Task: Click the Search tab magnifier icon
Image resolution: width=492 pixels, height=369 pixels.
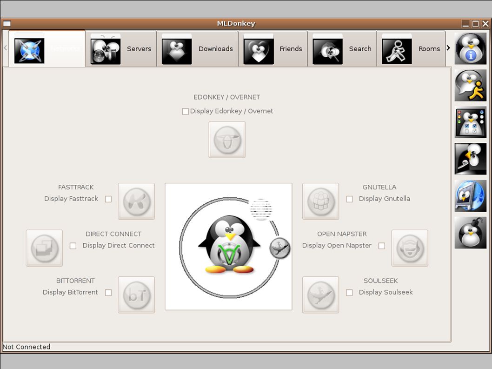Action: coord(327,49)
